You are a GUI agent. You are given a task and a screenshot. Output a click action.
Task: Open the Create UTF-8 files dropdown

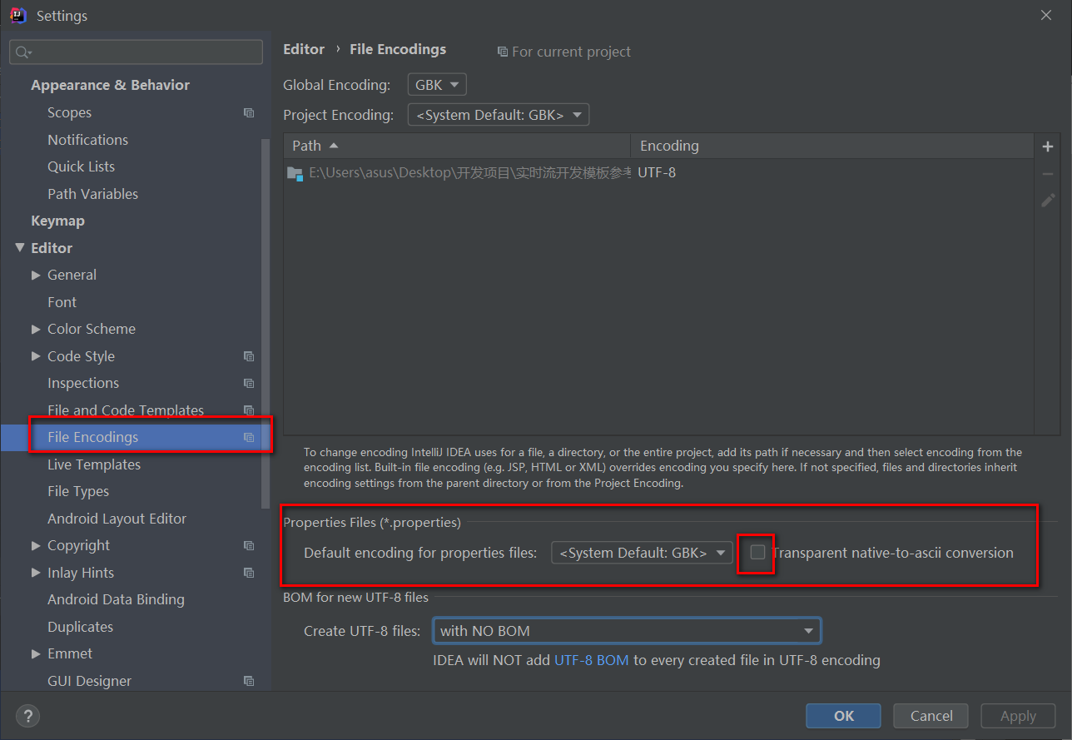(x=627, y=631)
